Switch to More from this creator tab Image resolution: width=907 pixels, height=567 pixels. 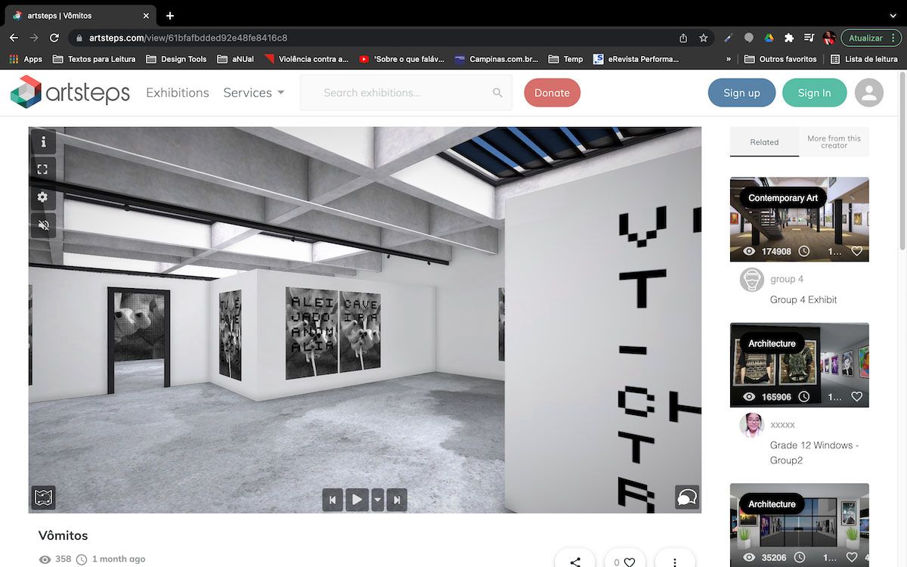(834, 141)
